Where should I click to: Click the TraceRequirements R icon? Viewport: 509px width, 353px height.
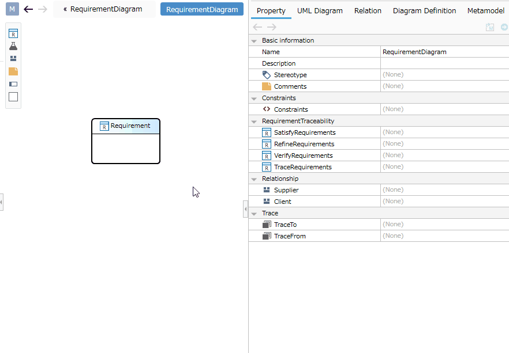click(267, 167)
